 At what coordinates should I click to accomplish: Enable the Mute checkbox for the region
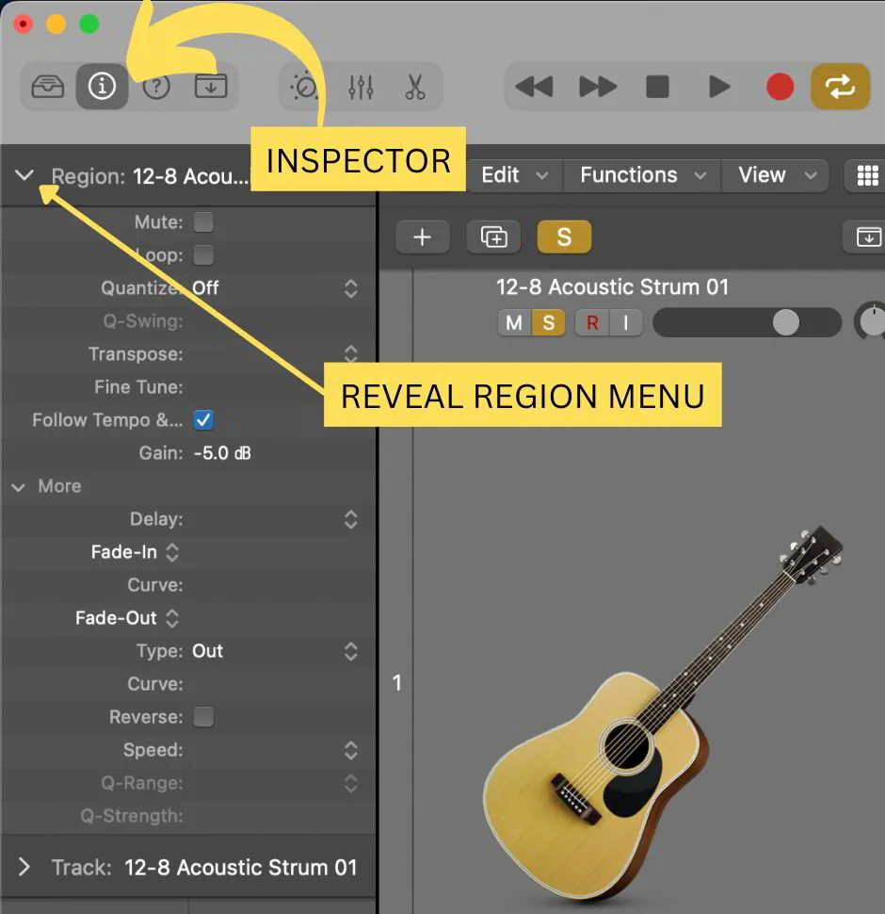[x=203, y=221]
